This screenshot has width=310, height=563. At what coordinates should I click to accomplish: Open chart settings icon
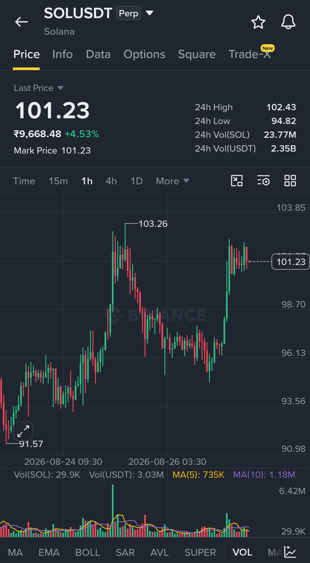[263, 181]
